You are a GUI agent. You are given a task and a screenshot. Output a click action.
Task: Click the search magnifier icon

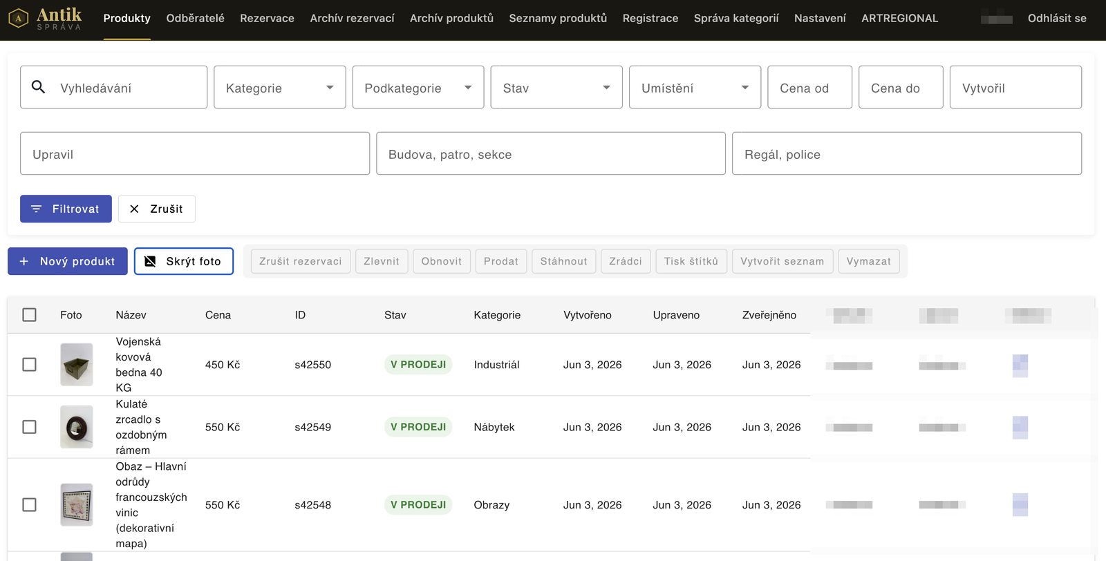(x=39, y=87)
